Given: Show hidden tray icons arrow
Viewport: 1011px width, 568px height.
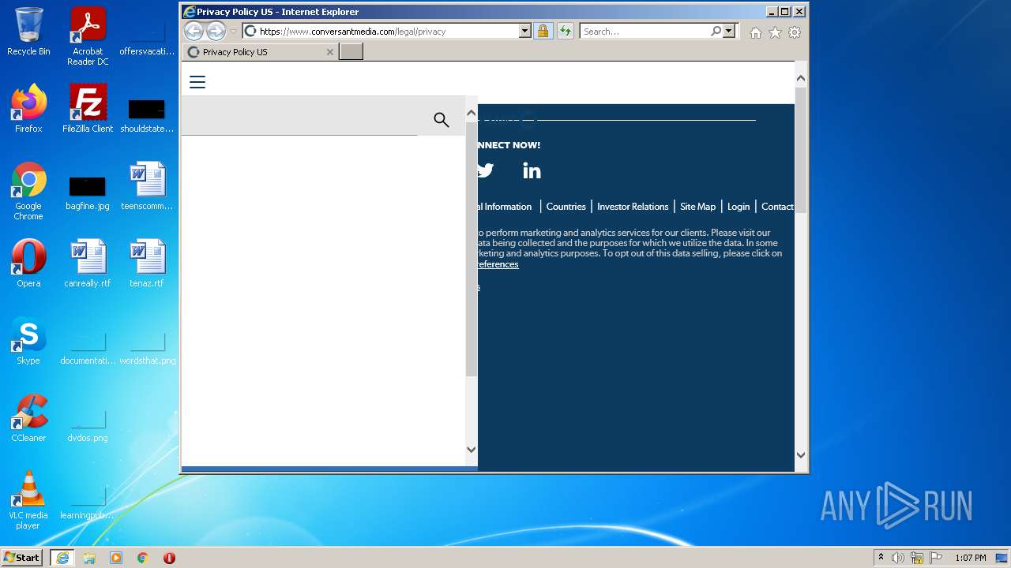Looking at the screenshot, I should (881, 558).
